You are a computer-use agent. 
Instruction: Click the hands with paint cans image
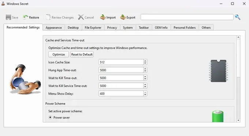(25, 79)
